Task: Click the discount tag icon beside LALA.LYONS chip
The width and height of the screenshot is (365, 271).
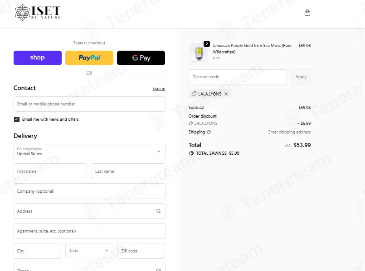Action: pos(194,94)
